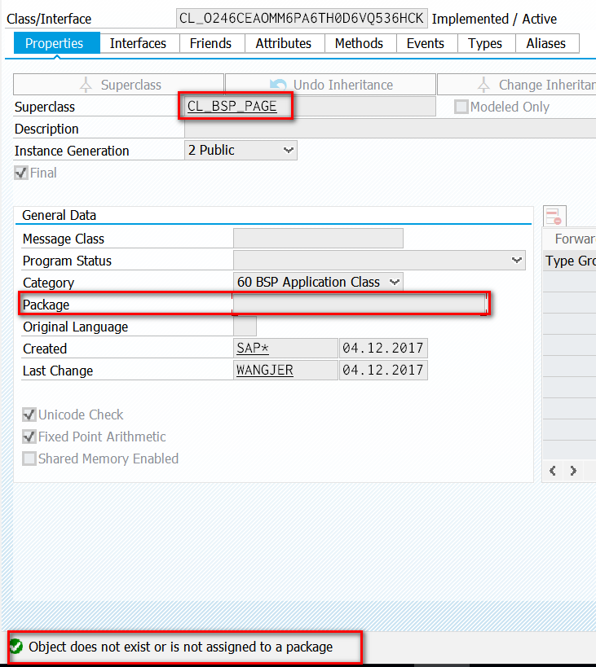Open the Aliases tab
596x667 pixels.
(x=546, y=43)
